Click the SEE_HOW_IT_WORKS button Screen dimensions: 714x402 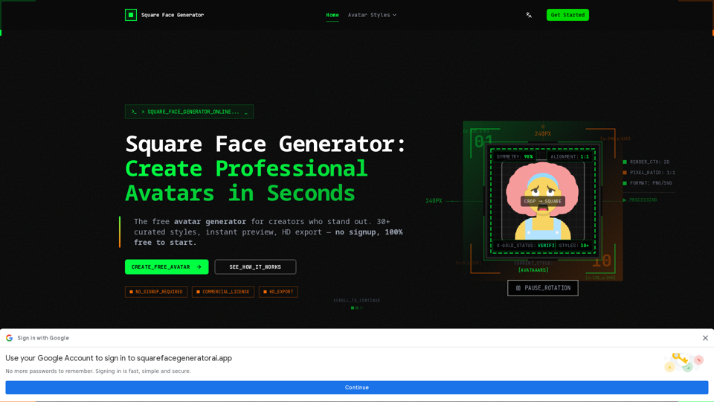coord(255,267)
